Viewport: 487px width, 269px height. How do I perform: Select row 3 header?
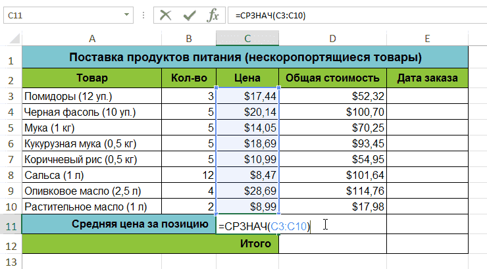[11, 96]
